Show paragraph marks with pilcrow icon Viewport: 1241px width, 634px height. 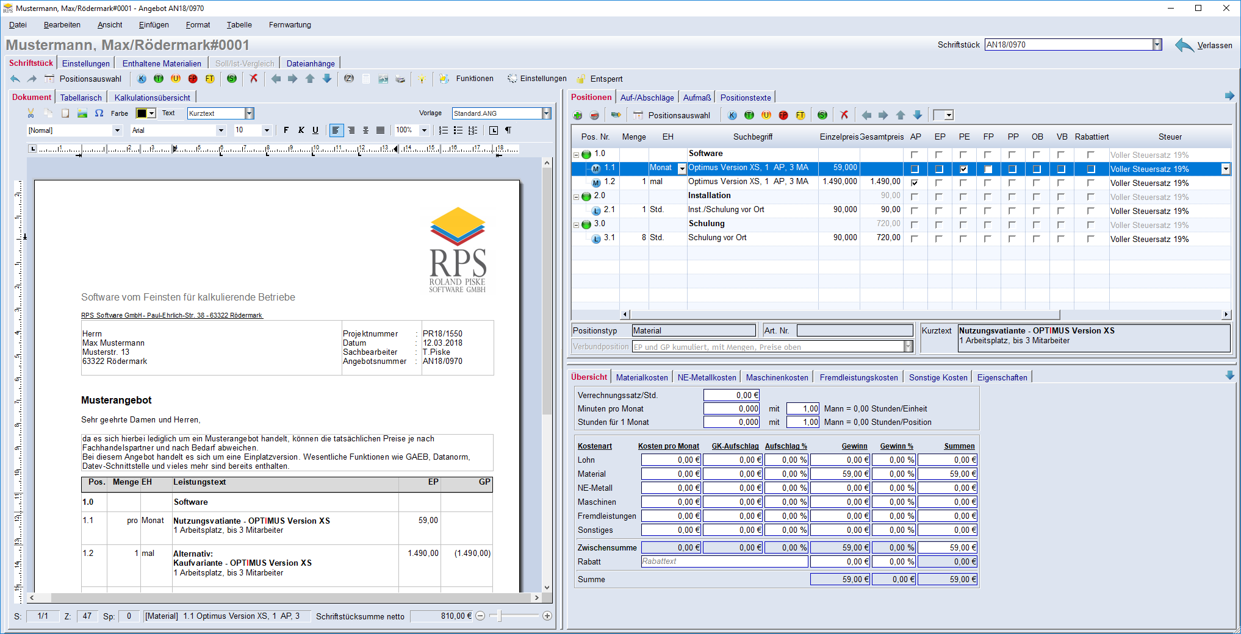[508, 130]
